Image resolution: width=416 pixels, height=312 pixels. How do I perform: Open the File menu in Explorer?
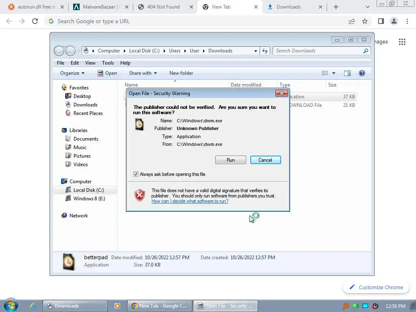[61, 63]
